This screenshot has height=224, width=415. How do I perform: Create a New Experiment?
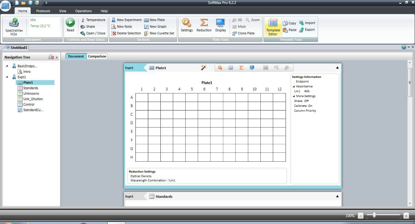point(126,20)
